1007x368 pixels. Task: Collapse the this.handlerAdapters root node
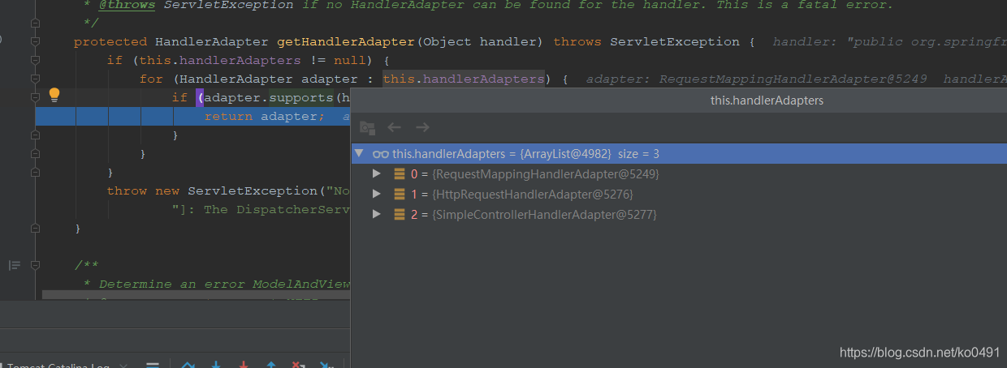point(359,153)
